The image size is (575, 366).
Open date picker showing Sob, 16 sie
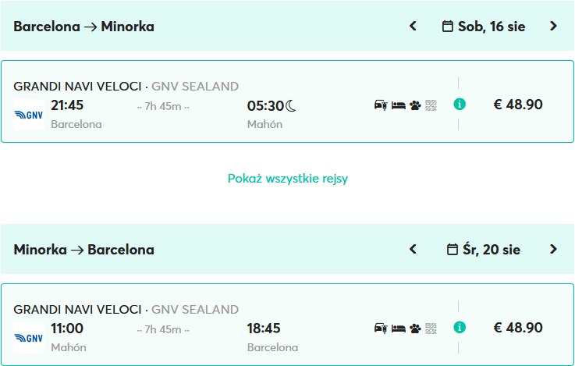point(484,27)
